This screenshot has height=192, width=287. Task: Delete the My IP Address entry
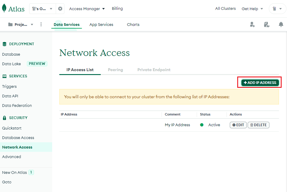point(258,125)
